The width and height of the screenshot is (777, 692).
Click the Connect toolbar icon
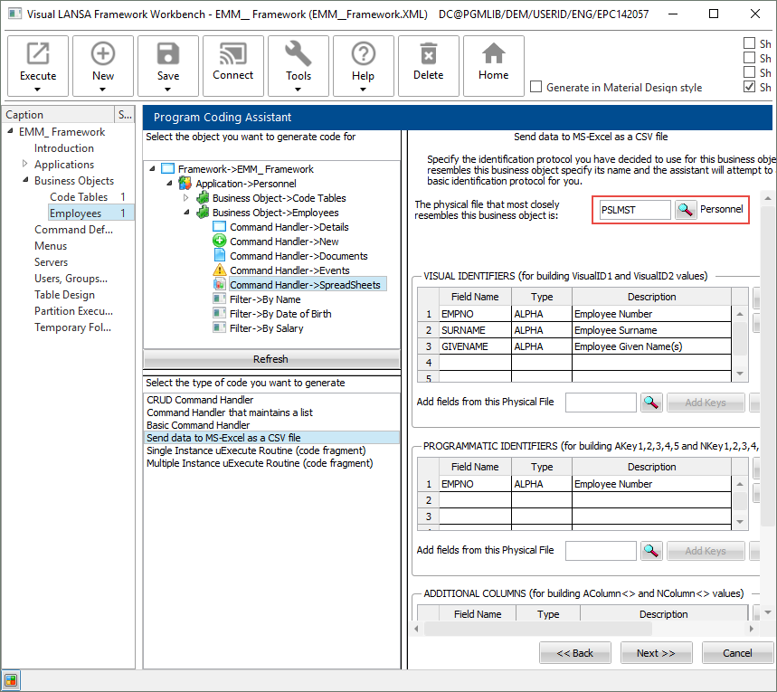(232, 54)
